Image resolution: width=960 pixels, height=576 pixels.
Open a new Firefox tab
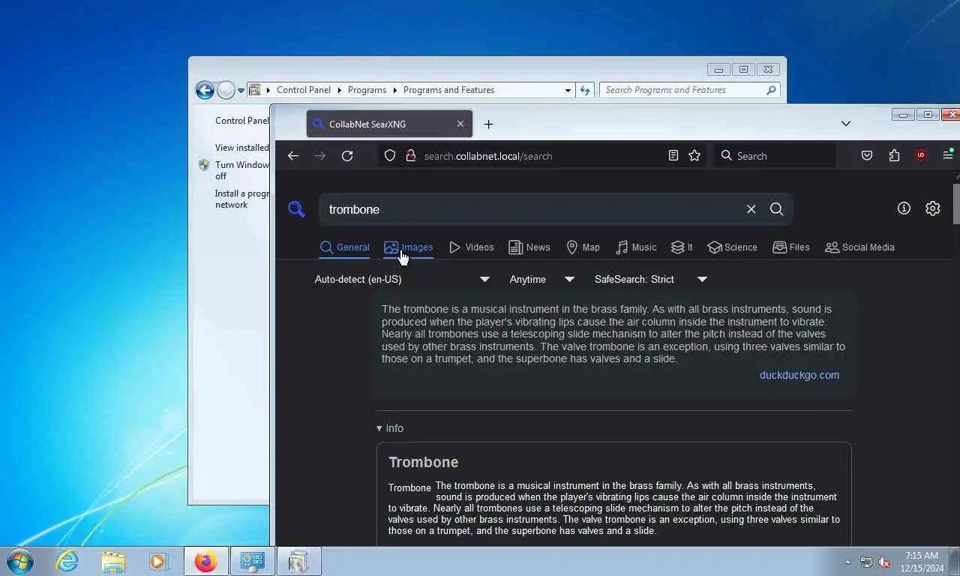coord(488,124)
